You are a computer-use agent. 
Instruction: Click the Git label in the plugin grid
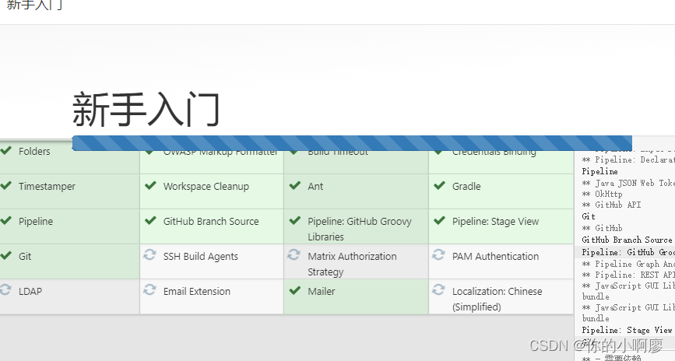[x=25, y=256]
